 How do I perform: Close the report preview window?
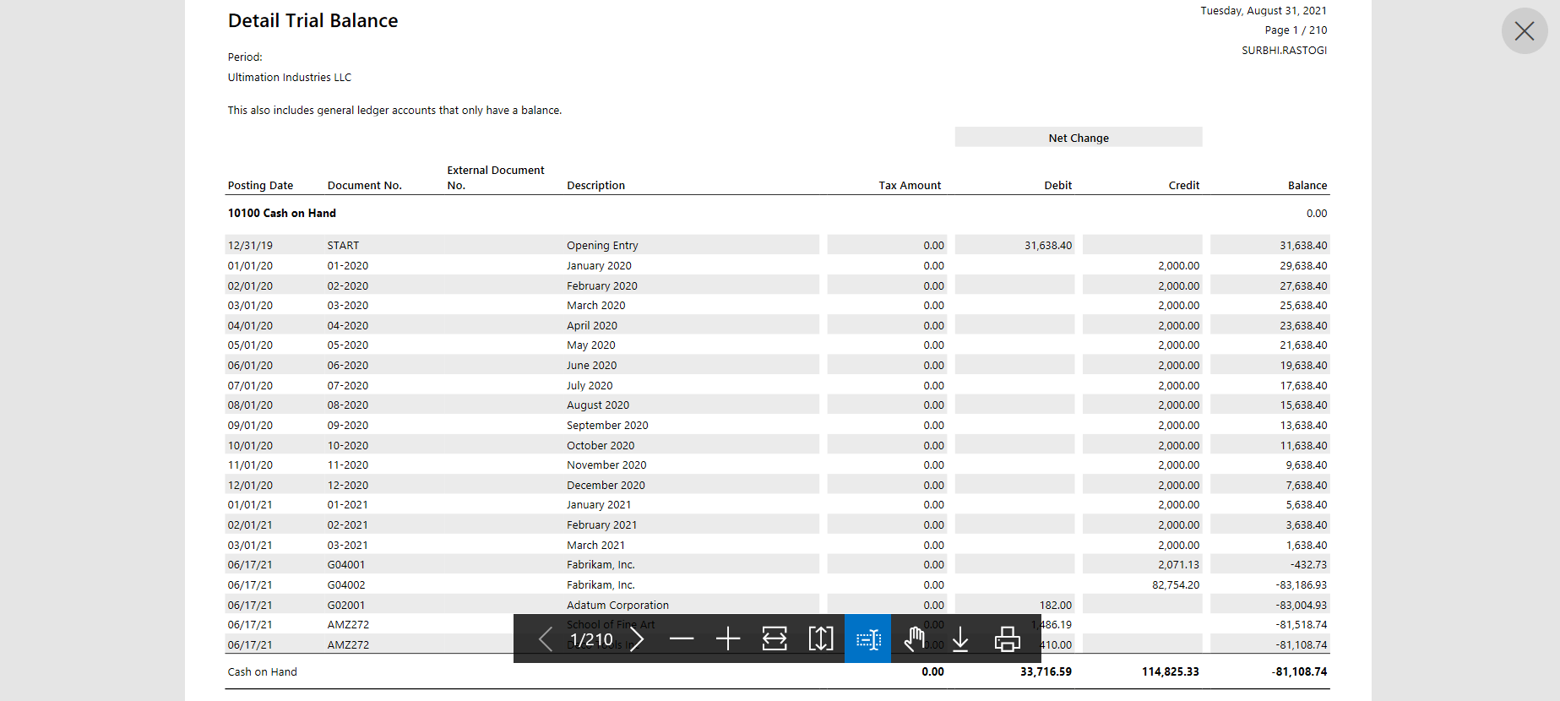click(x=1525, y=31)
